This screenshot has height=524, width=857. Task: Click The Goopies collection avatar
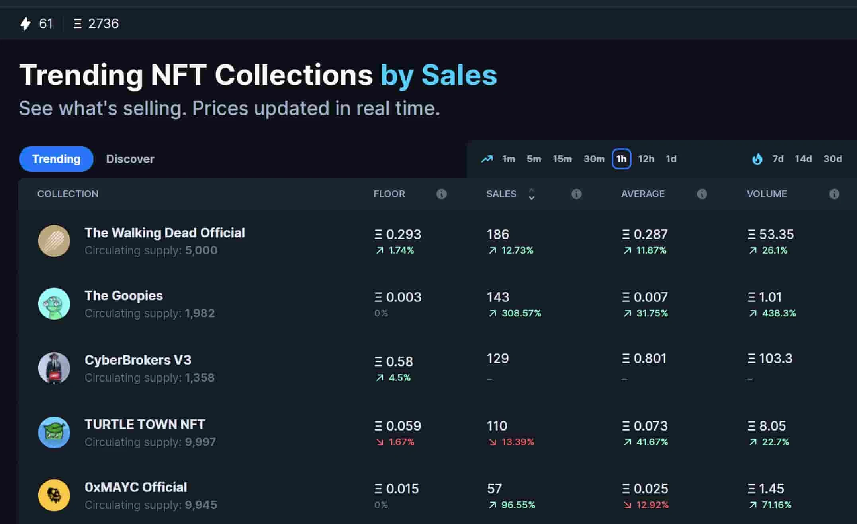[54, 304]
